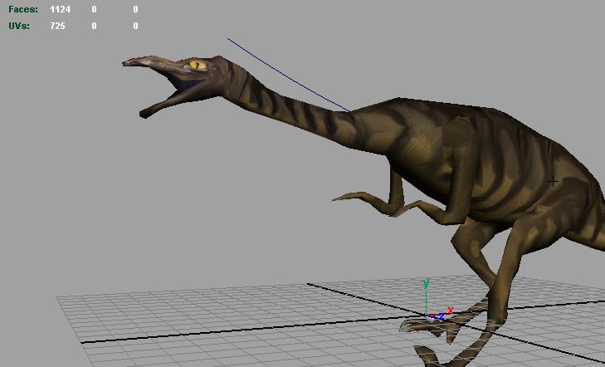The image size is (605, 367).
Task: Click the last zero in Faces row
Action: click(135, 9)
